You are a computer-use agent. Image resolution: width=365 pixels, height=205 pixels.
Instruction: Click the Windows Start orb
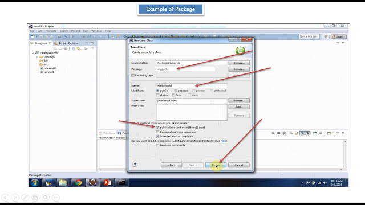point(35,183)
